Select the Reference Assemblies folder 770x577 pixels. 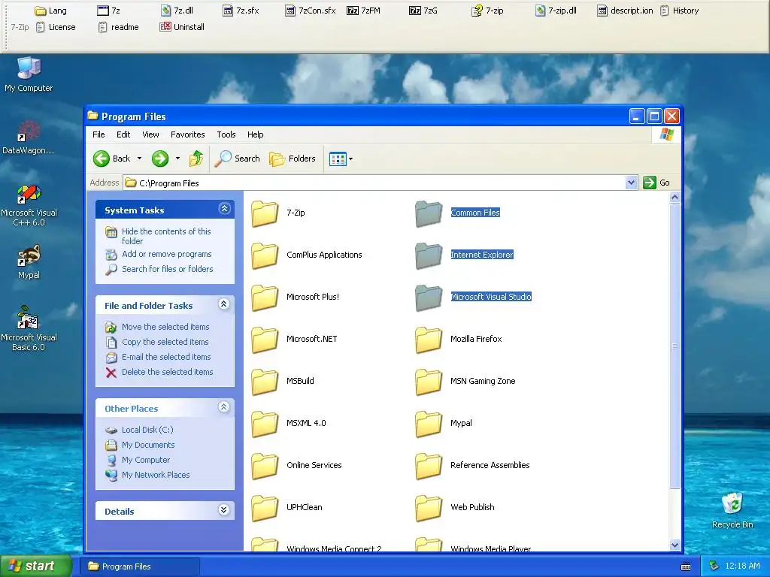472,465
